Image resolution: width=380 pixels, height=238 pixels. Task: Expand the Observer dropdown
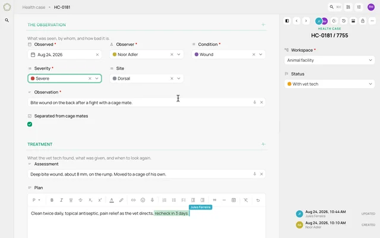(179, 54)
